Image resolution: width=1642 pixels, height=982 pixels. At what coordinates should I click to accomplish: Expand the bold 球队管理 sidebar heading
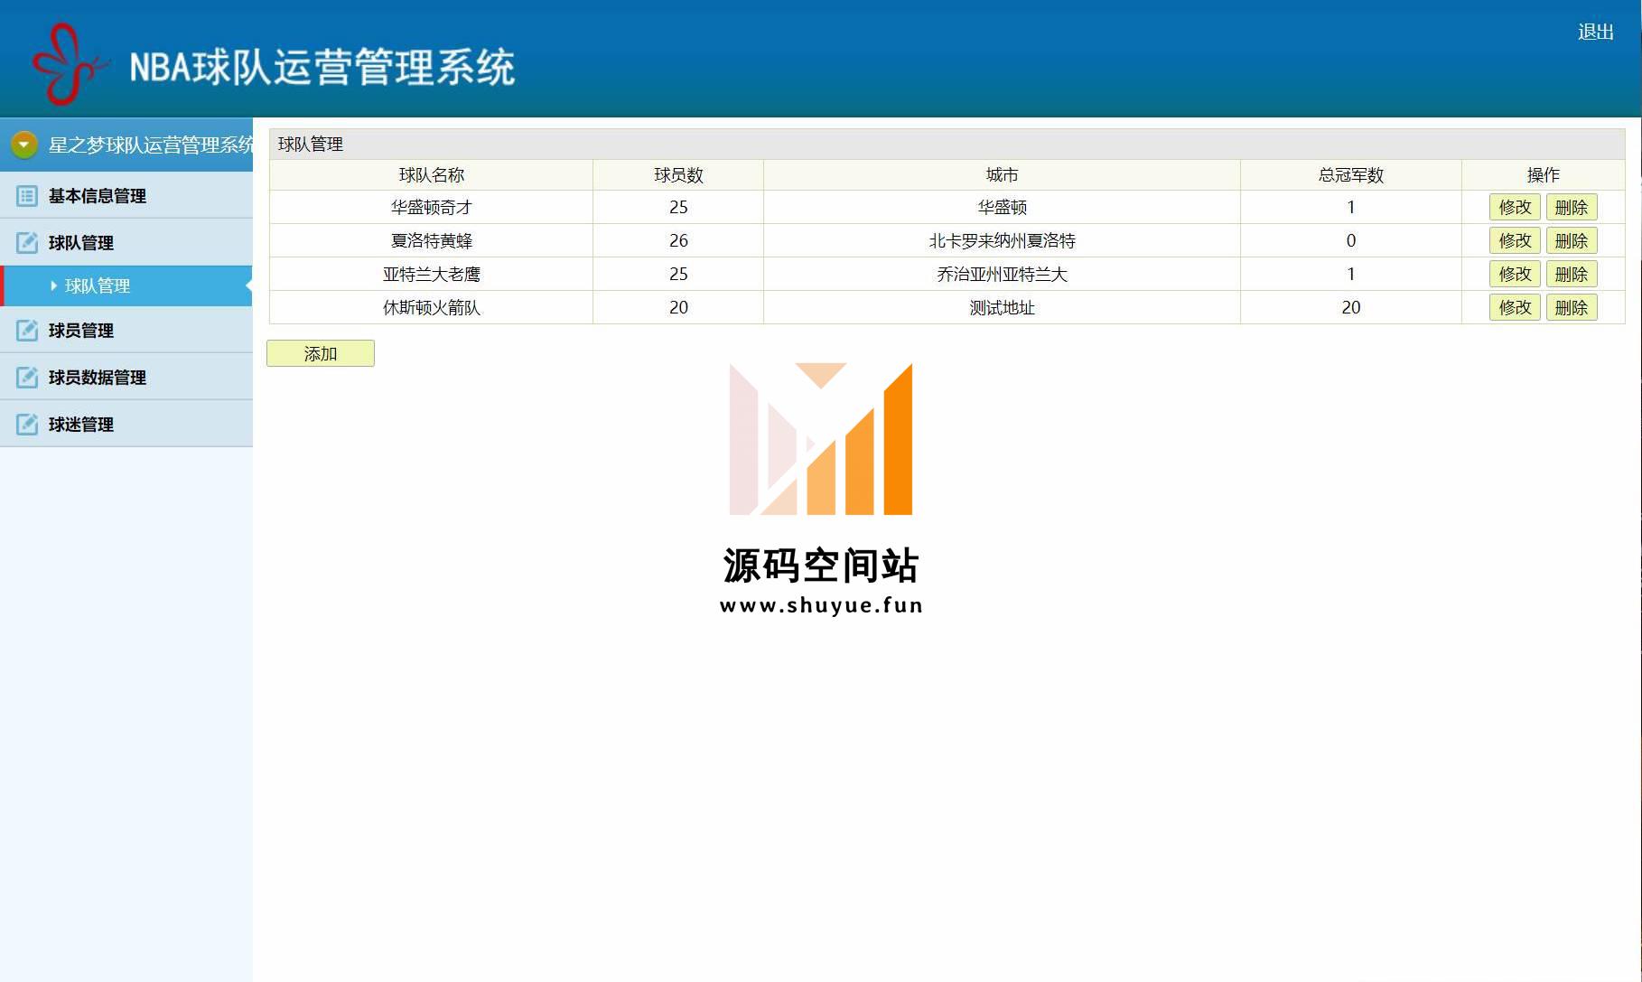tap(126, 242)
